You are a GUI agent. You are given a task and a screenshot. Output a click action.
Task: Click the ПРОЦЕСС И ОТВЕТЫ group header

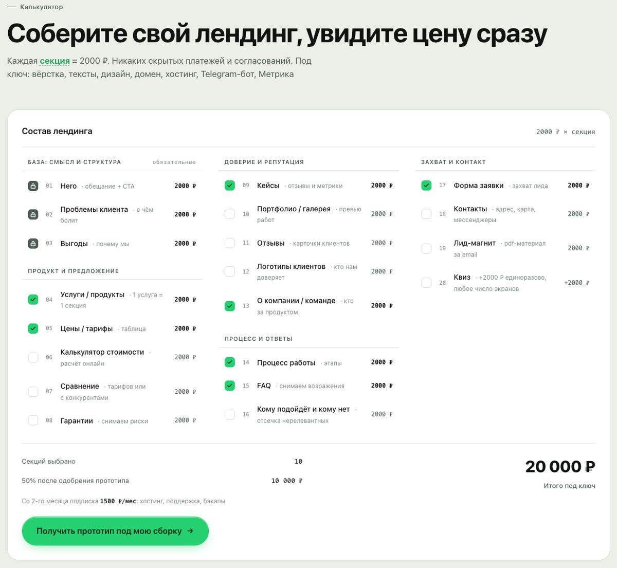[259, 339]
